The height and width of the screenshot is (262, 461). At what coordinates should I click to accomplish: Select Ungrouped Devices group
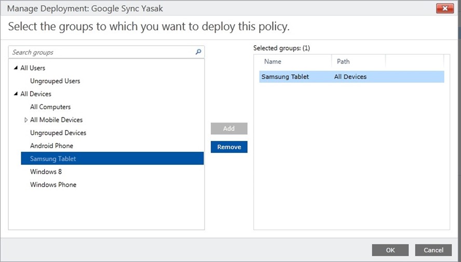pos(58,133)
